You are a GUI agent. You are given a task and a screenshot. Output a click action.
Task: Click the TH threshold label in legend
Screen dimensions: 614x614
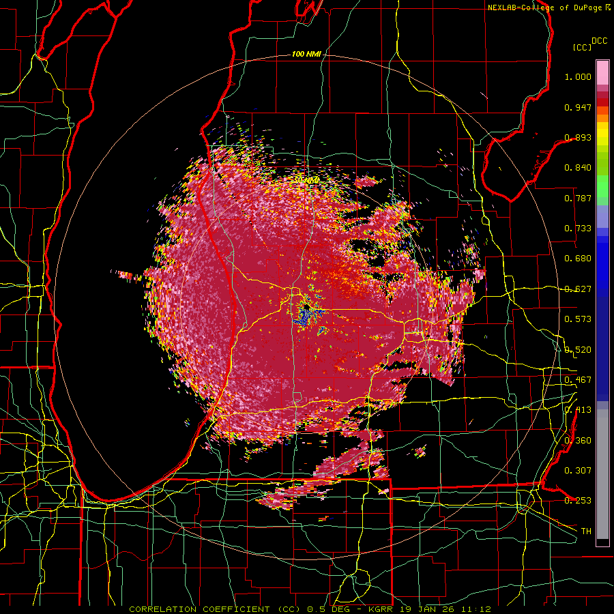click(x=586, y=531)
